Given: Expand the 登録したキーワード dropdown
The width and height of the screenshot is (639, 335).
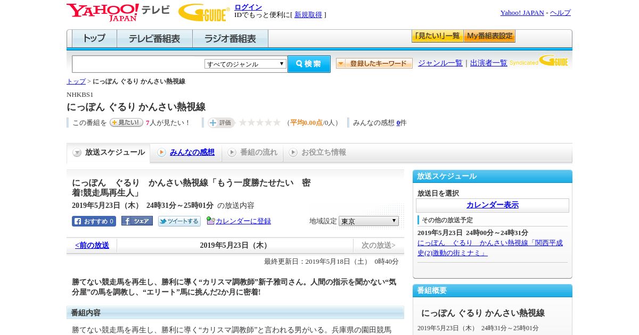Looking at the screenshot, I should pos(374,63).
